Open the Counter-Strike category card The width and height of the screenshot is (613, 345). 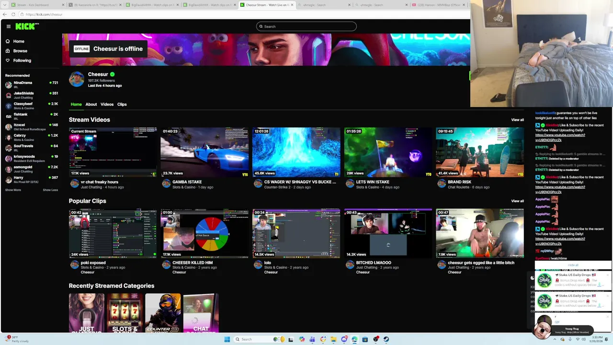point(163,313)
